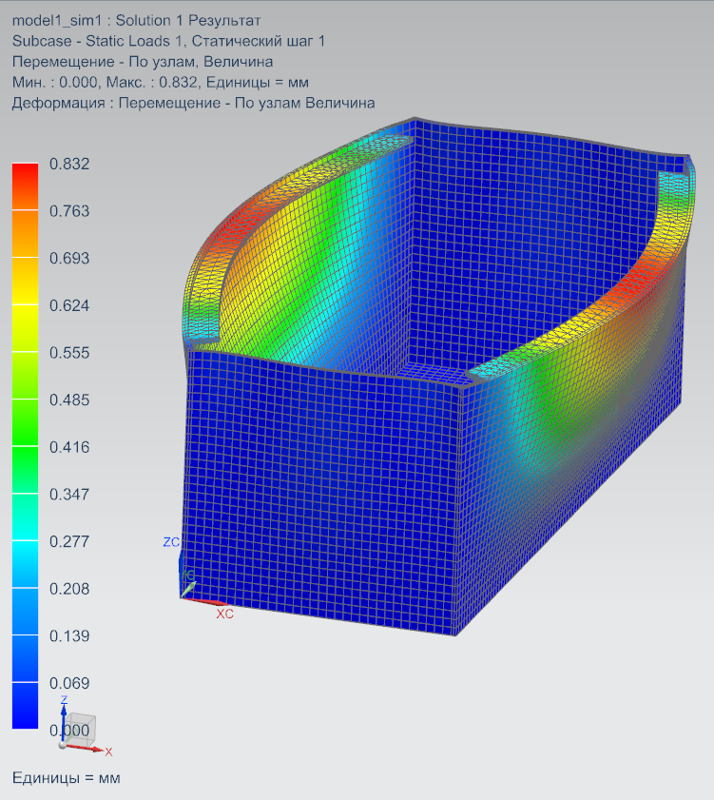Click the 0.485 legend value
The image size is (714, 800).
[69, 400]
